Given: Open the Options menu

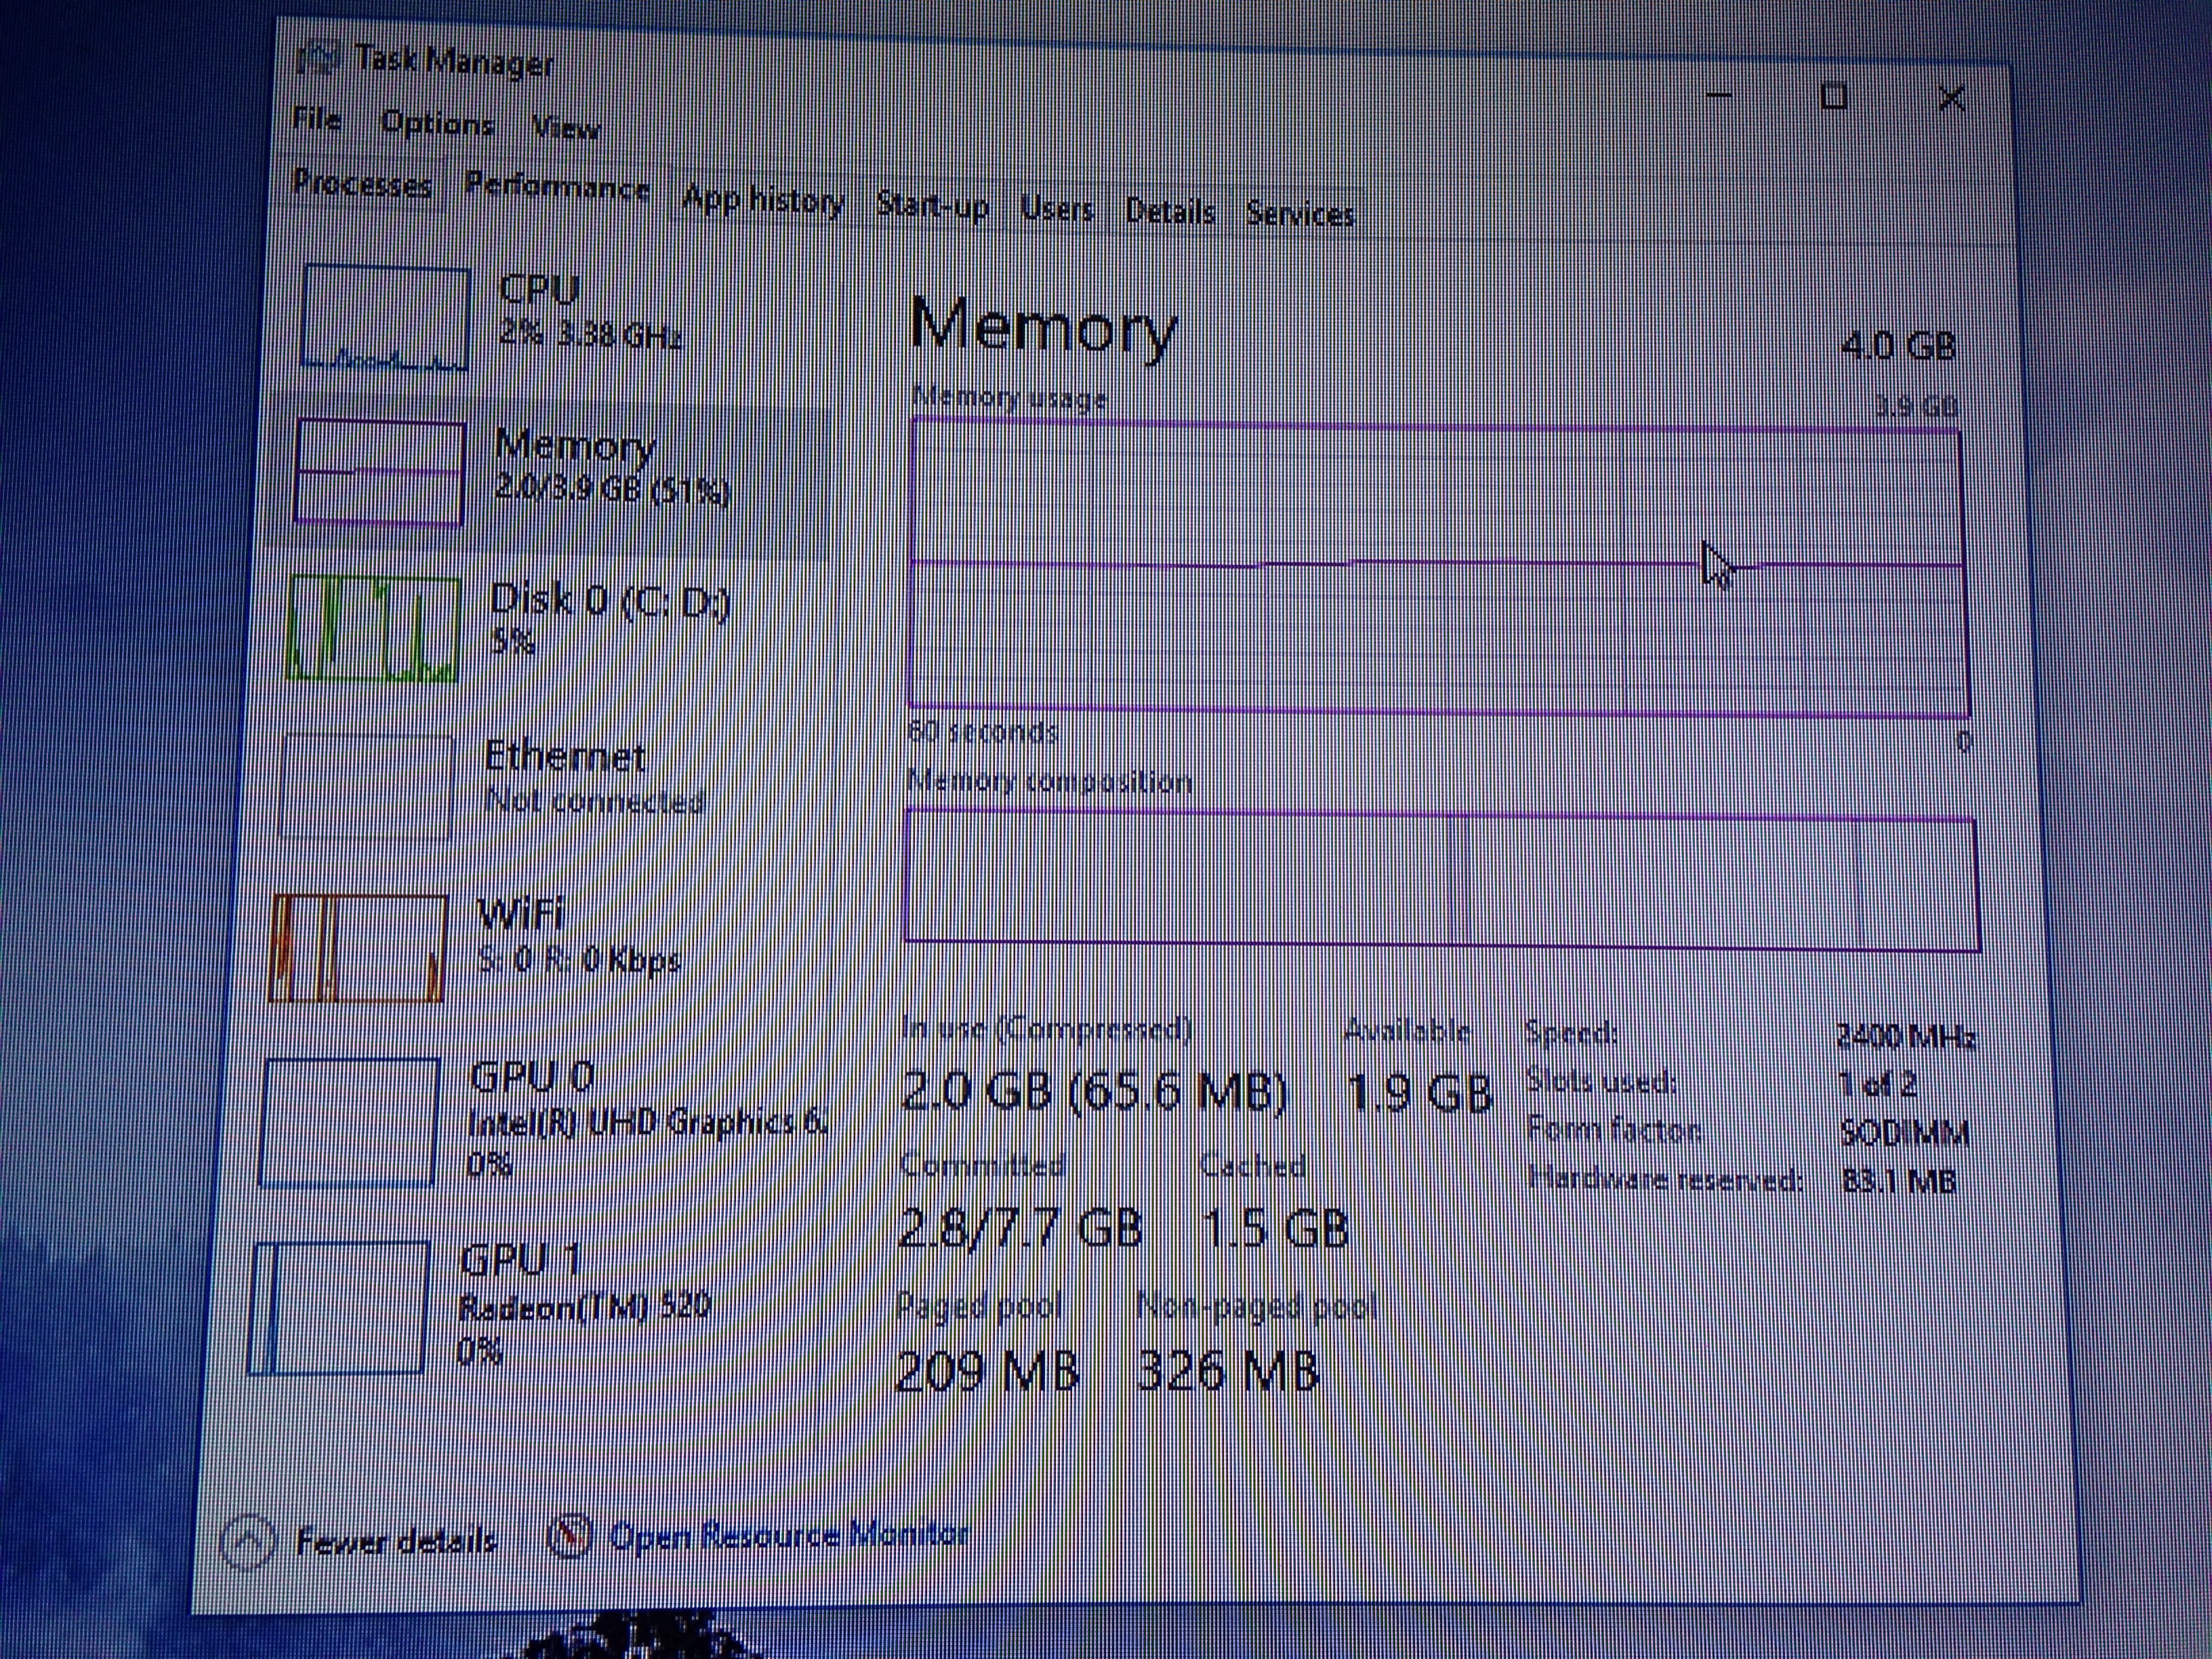Looking at the screenshot, I should click(x=437, y=123).
